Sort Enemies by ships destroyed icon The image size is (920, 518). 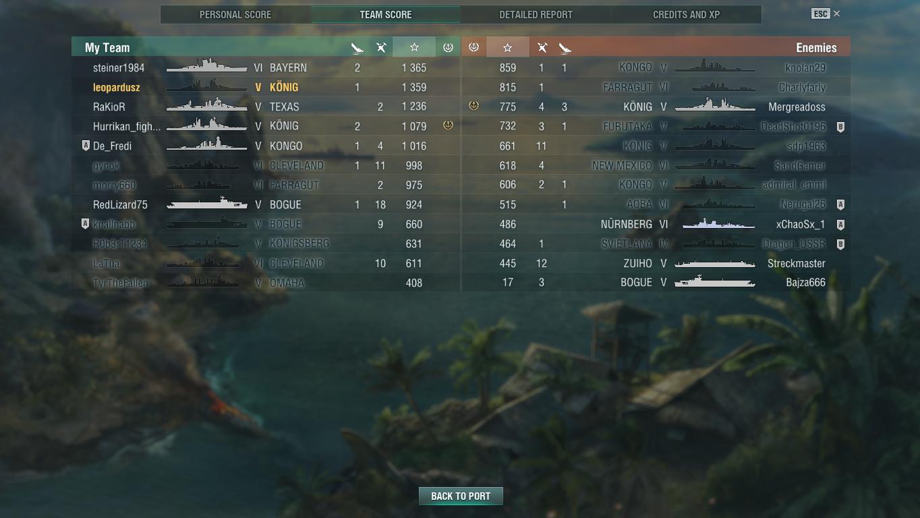pyautogui.click(x=565, y=47)
